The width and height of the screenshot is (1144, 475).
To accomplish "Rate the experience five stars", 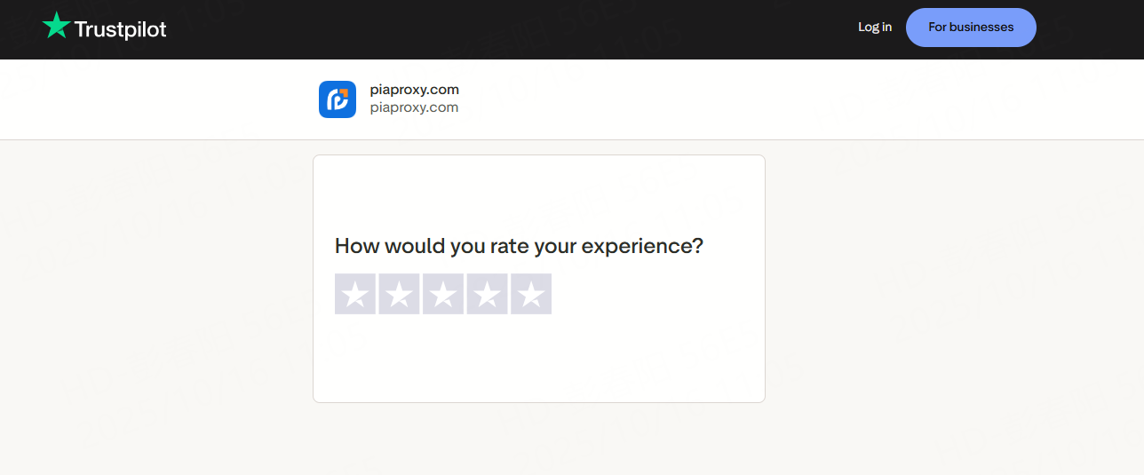I will [531, 294].
